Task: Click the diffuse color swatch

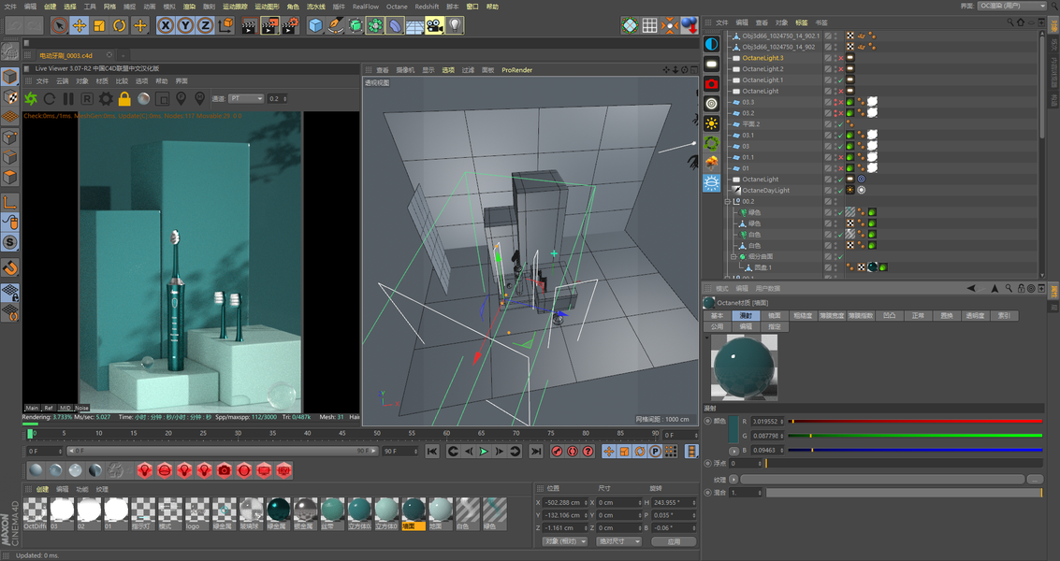Action: (x=733, y=428)
